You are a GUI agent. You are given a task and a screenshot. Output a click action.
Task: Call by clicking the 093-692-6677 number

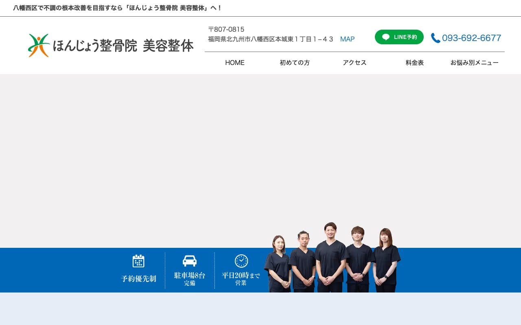point(472,38)
